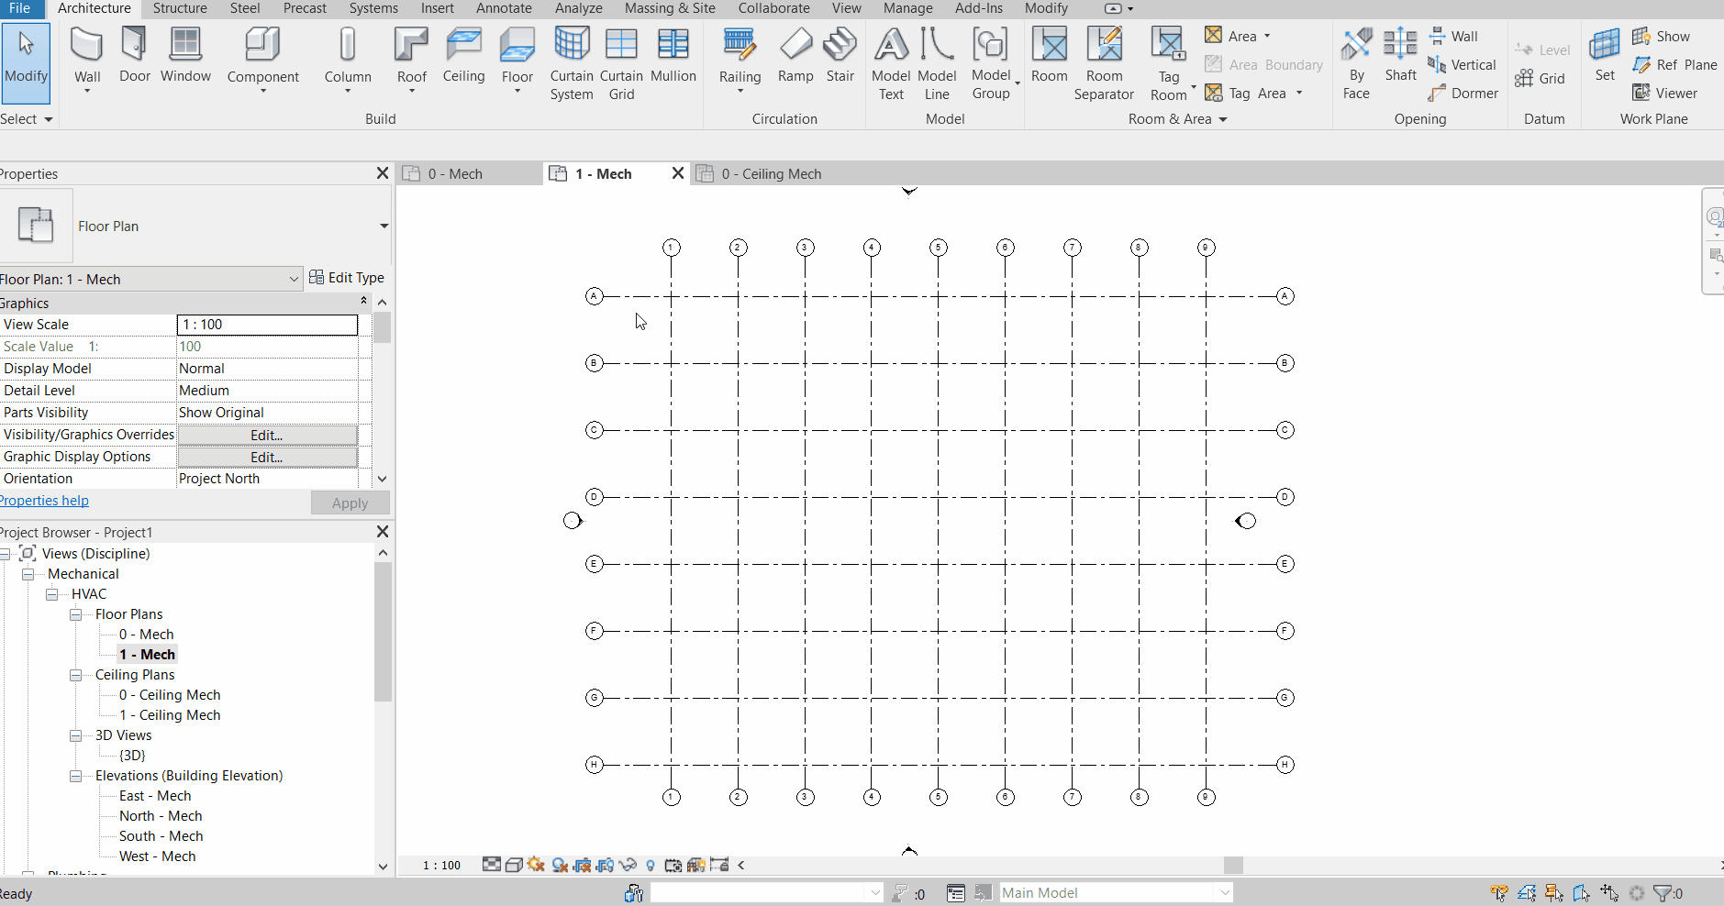Viewport: 1724px width, 906px height.
Task: Open the Floor Plan: 1 - Mech instance dropdown
Action: click(294, 279)
